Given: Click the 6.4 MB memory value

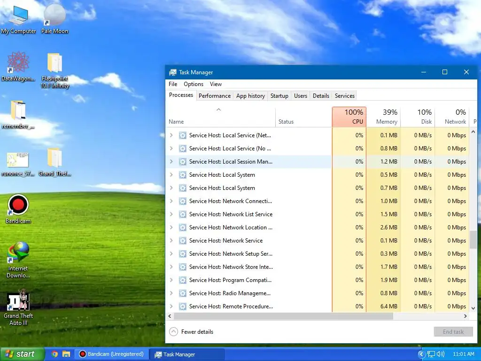Looking at the screenshot, I should [388, 306].
